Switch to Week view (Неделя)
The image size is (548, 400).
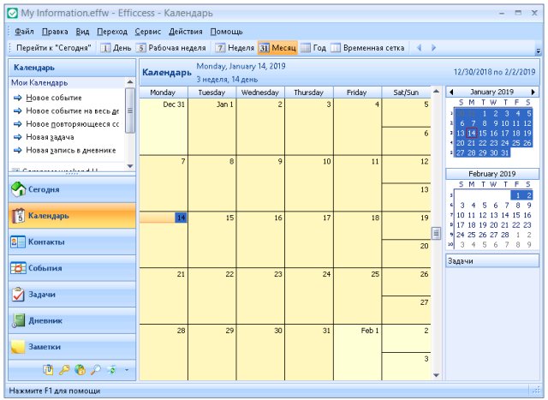tap(234, 48)
